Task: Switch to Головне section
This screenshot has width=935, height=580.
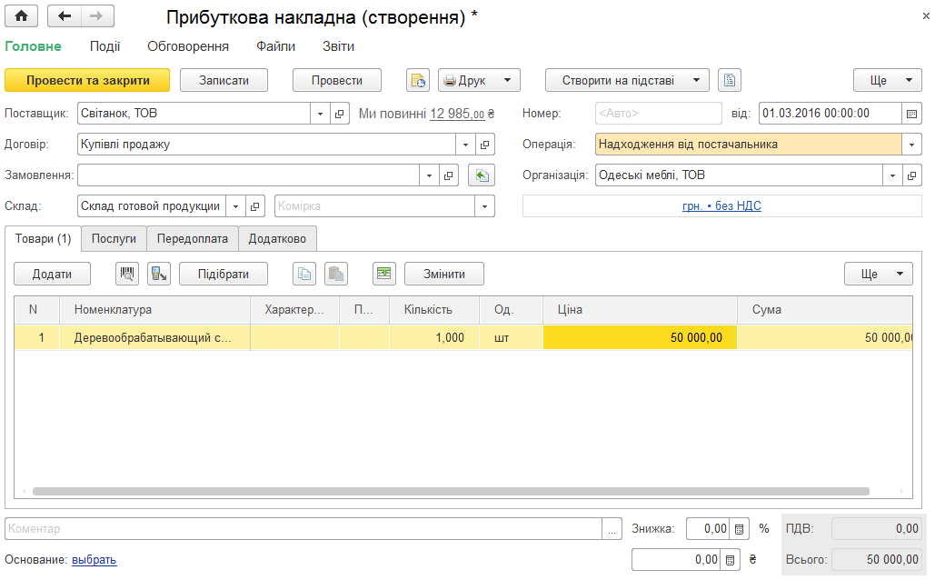Action: click(33, 46)
